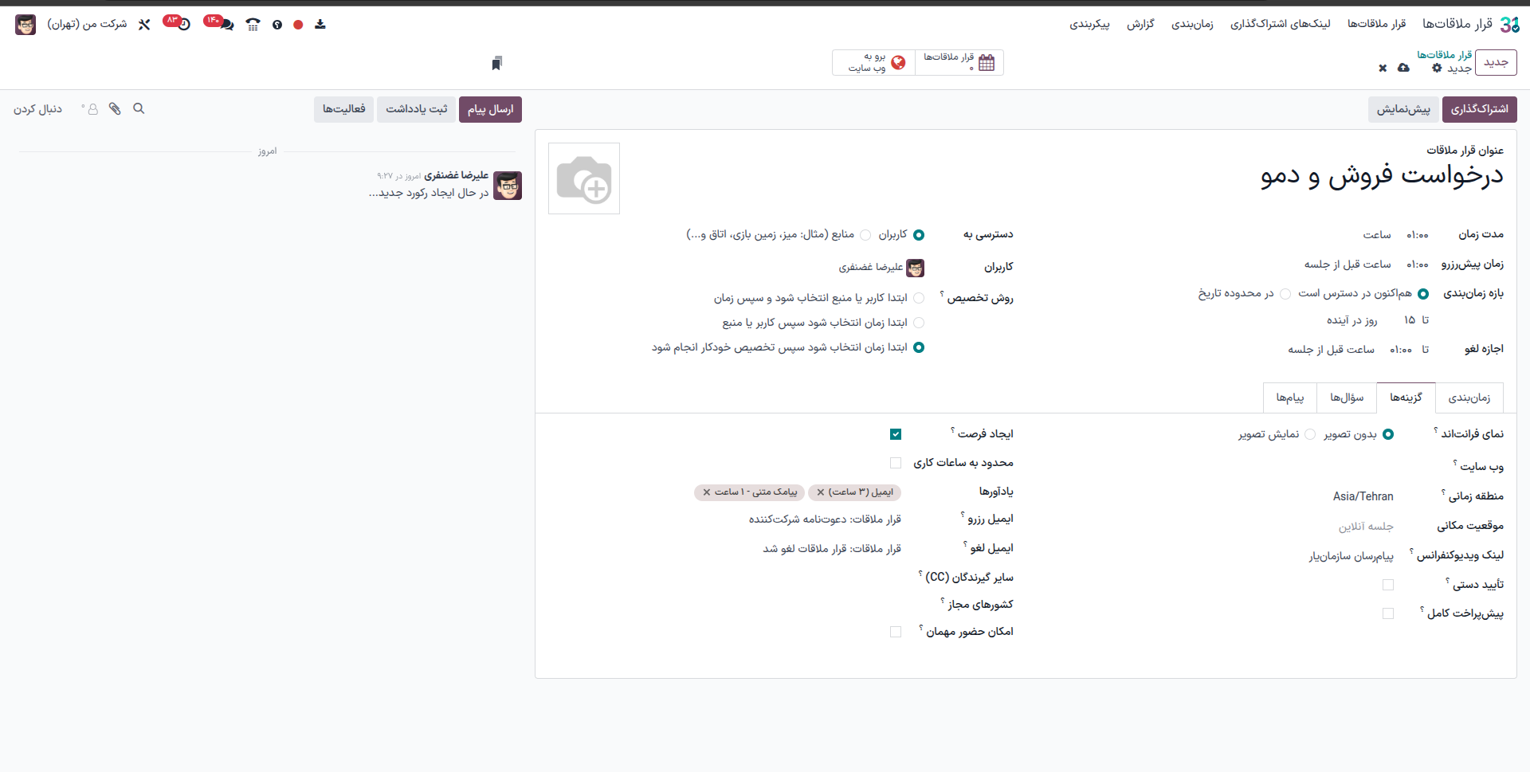
Task: Search messages with the magnifier icon
Action: [139, 109]
